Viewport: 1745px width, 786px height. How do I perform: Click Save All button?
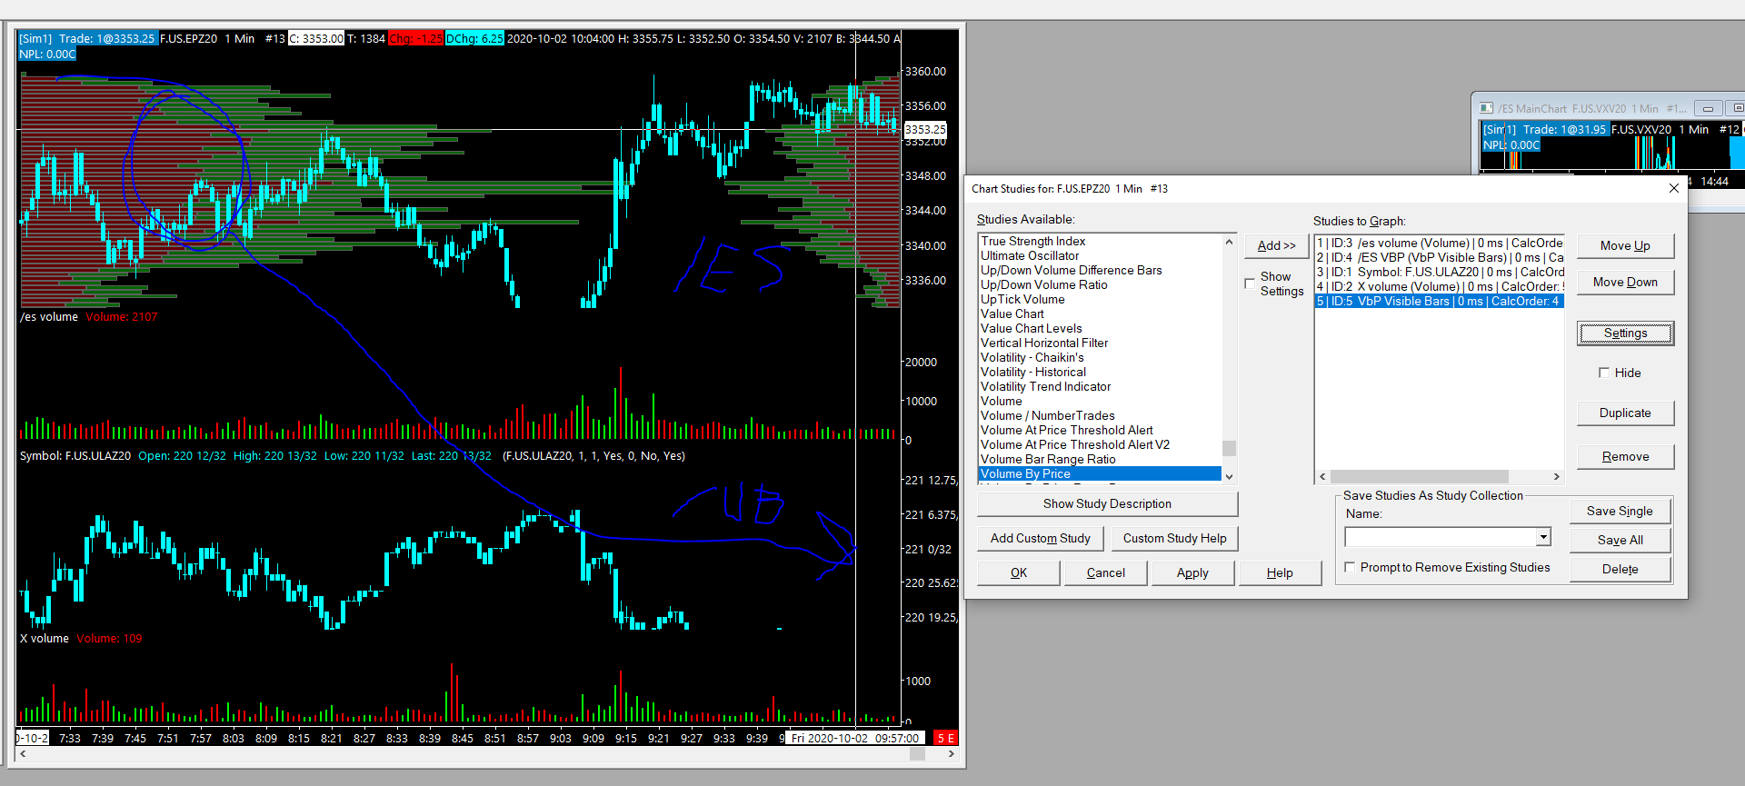(1620, 540)
